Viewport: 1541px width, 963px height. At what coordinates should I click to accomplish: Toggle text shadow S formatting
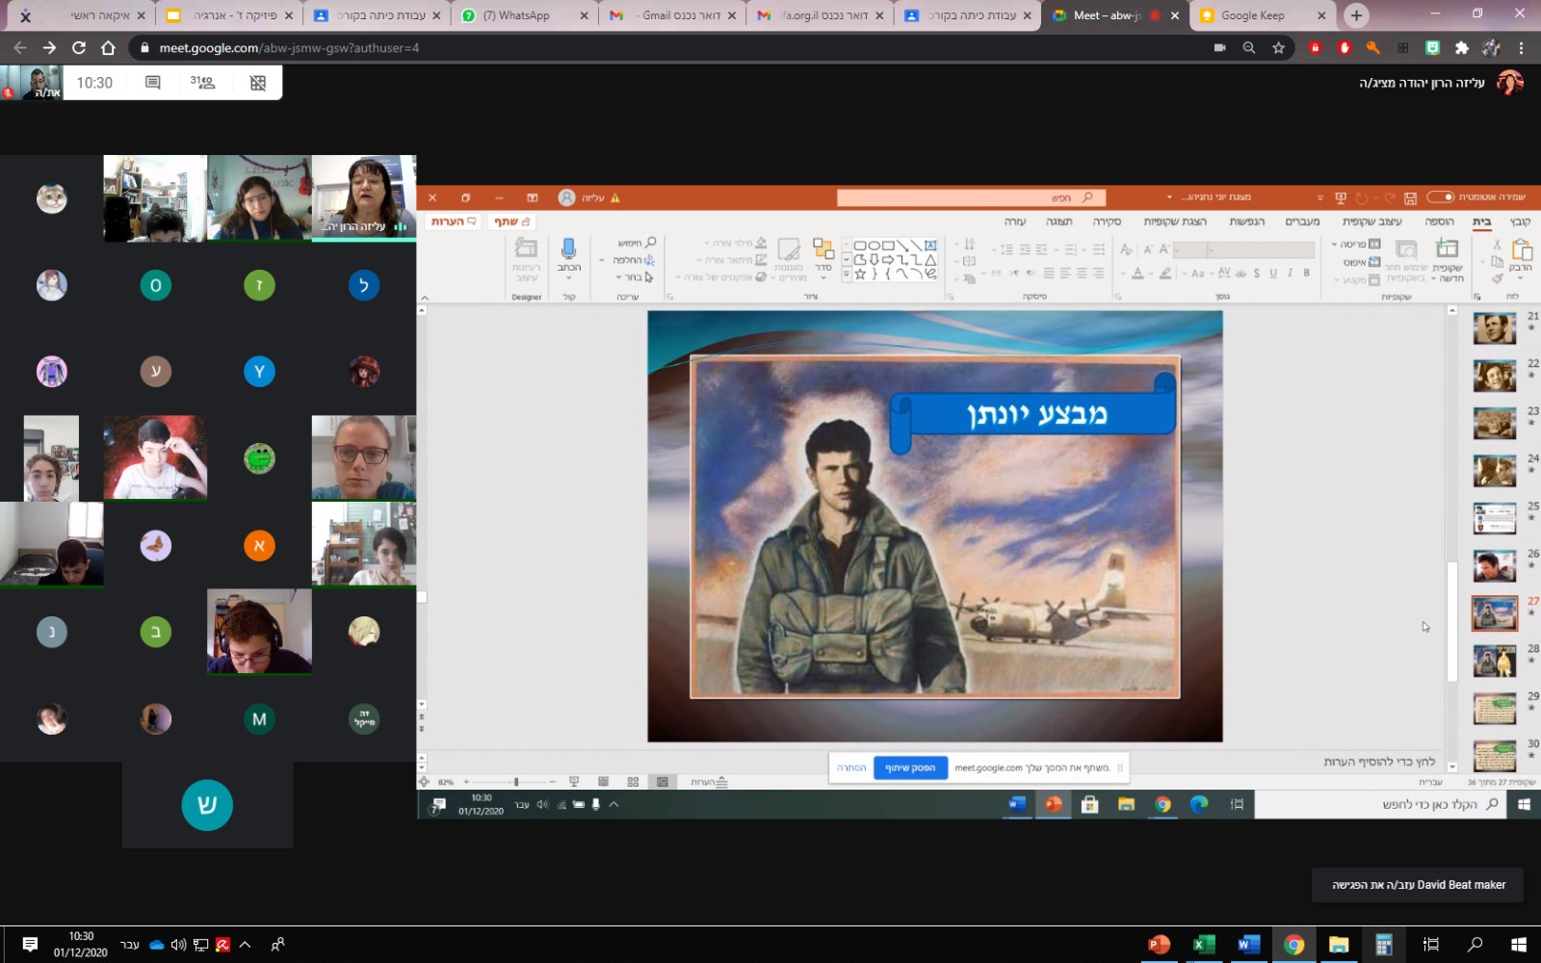pyautogui.click(x=1257, y=273)
